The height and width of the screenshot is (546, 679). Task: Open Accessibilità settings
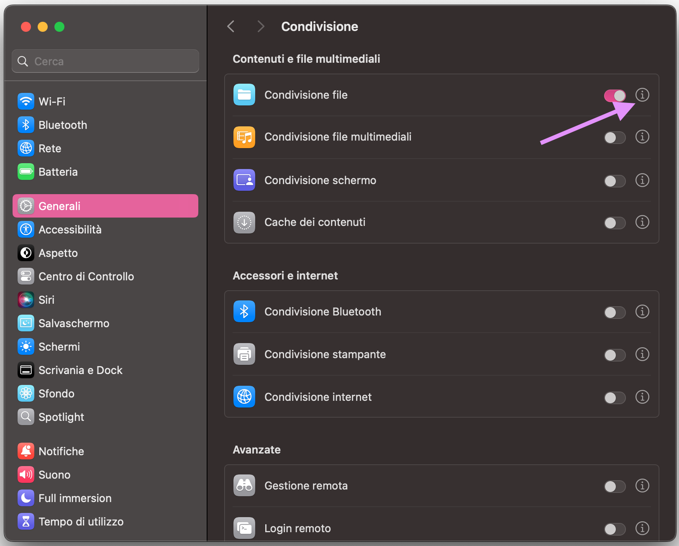pos(26,229)
